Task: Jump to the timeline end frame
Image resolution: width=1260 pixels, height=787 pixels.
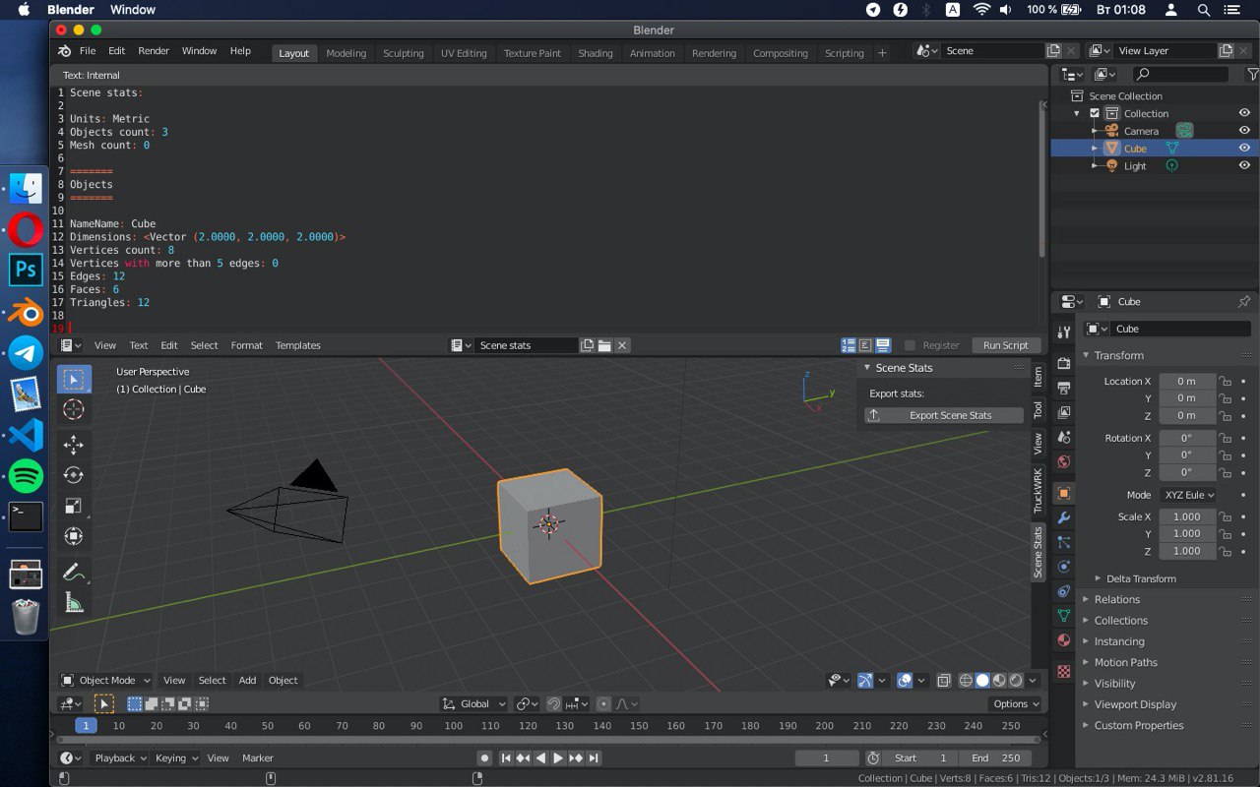Action: coord(594,757)
